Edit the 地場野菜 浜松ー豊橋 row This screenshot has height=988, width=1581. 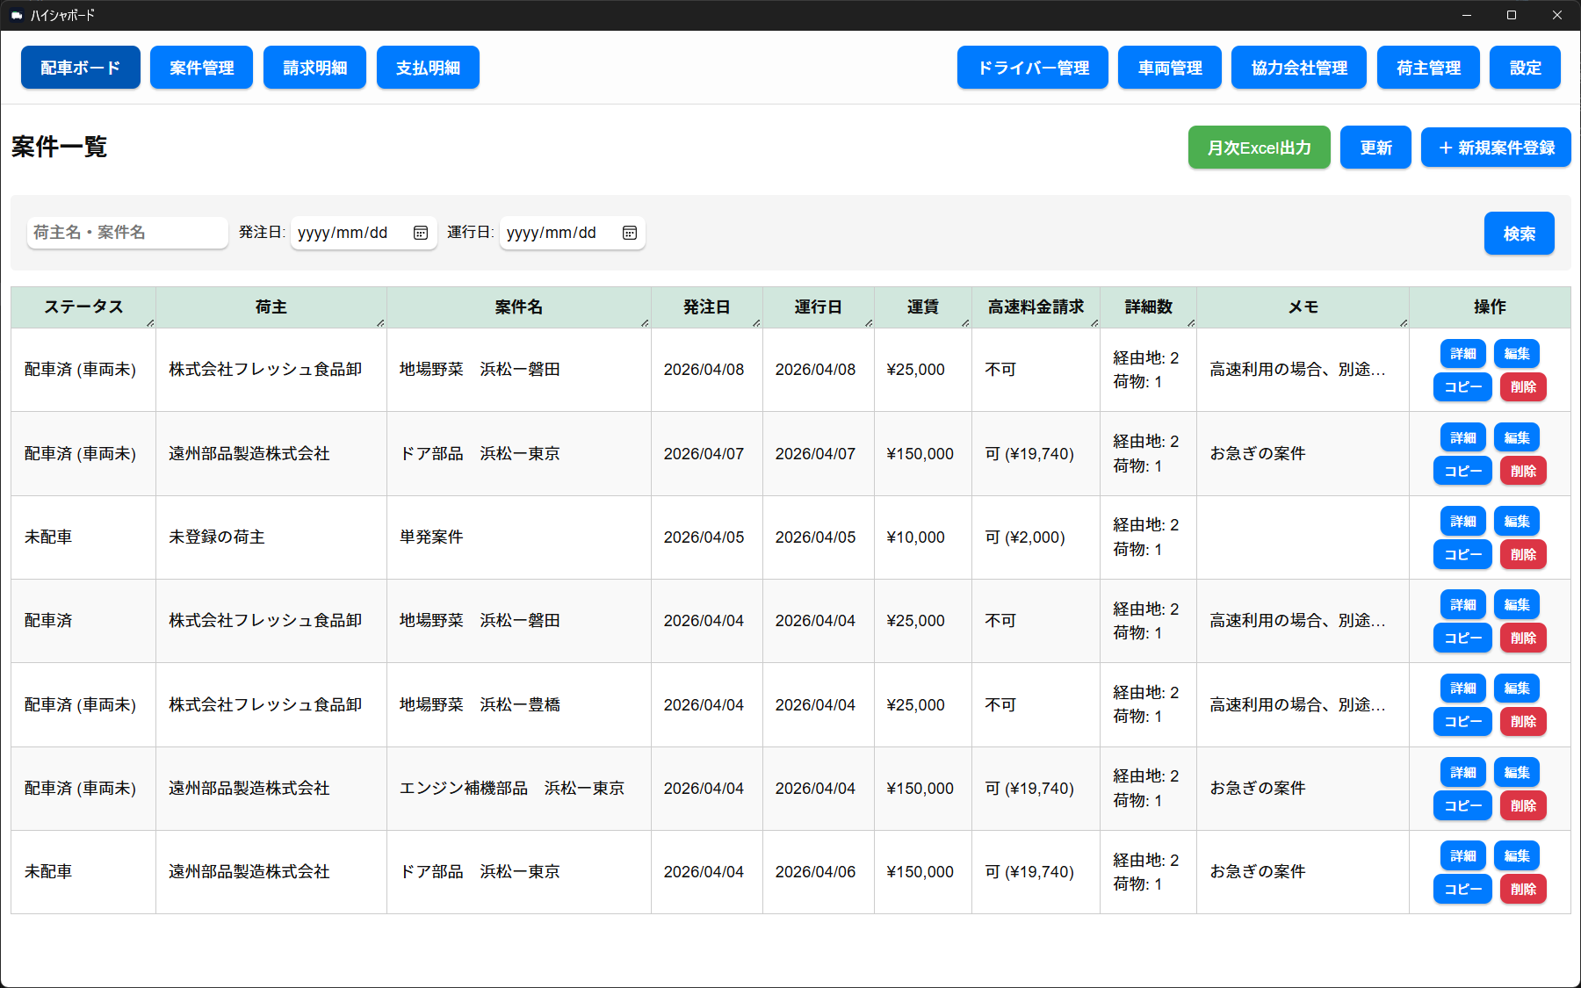1517,689
